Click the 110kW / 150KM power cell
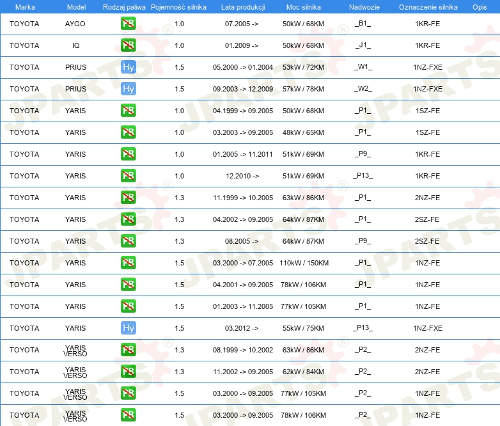The height and width of the screenshot is (426, 500). point(304,263)
